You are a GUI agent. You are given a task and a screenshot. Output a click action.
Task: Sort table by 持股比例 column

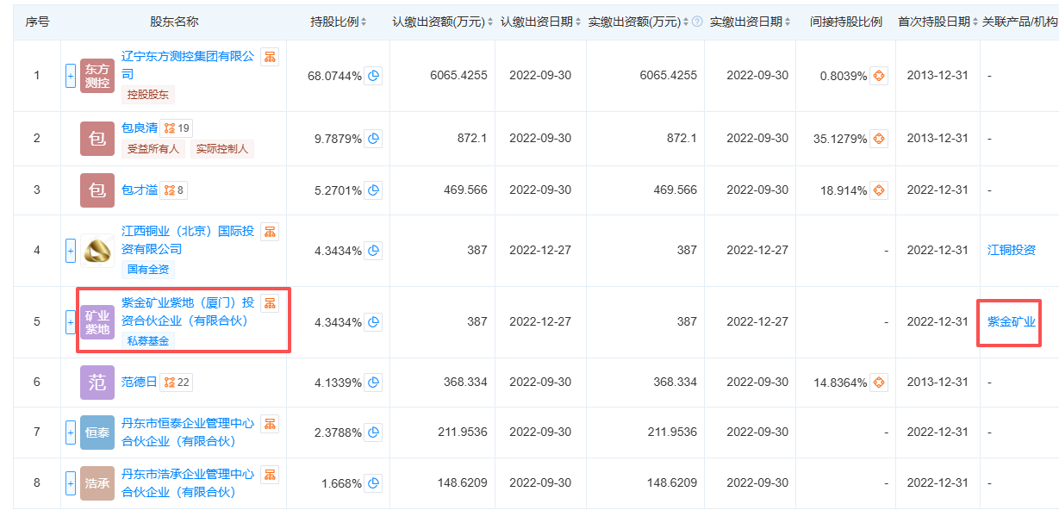(339, 22)
